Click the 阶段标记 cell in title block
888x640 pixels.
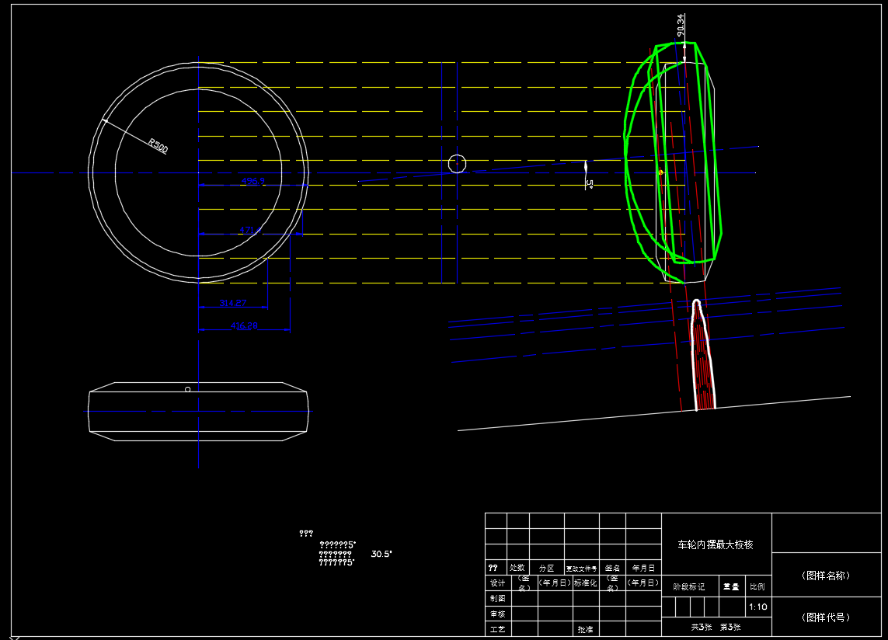(688, 587)
